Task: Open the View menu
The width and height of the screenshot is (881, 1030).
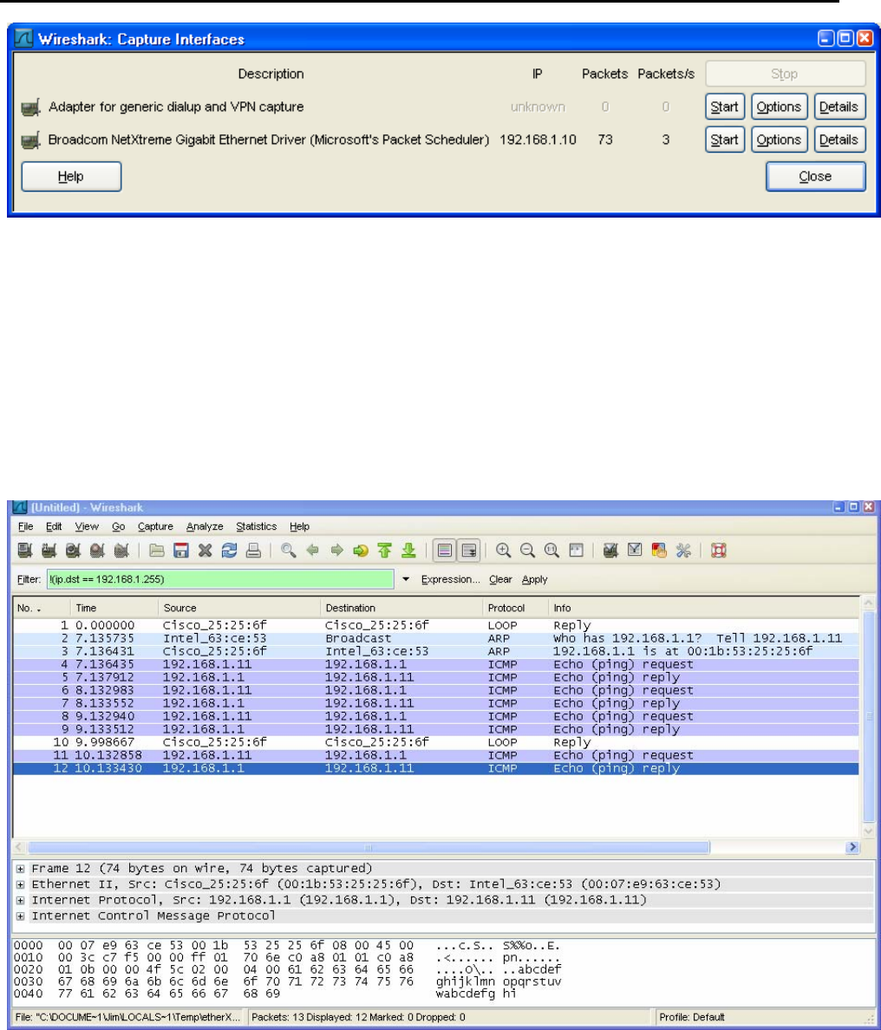Action: [x=87, y=526]
